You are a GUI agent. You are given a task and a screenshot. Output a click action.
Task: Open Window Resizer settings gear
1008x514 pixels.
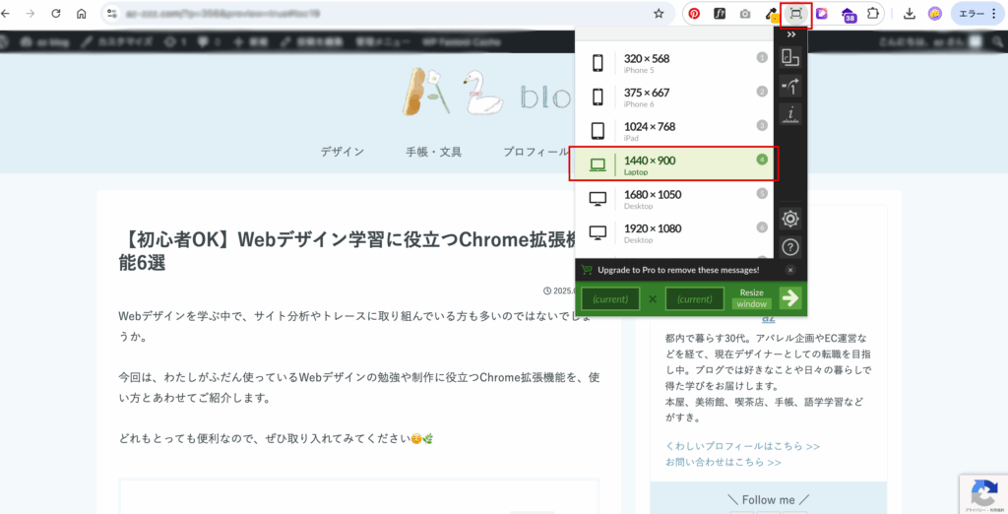point(789,219)
